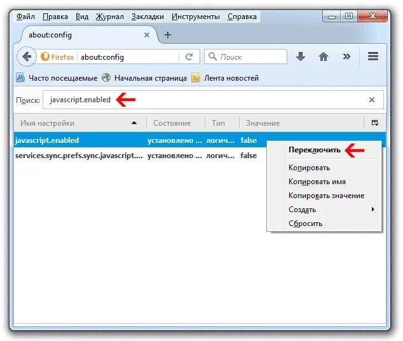The height and width of the screenshot is (341, 403).
Task: Open the Правка menu
Action: tap(55, 17)
